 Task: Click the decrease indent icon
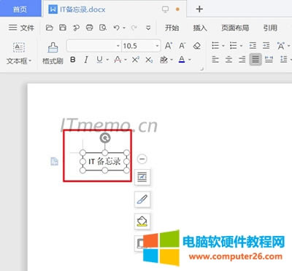point(253,45)
